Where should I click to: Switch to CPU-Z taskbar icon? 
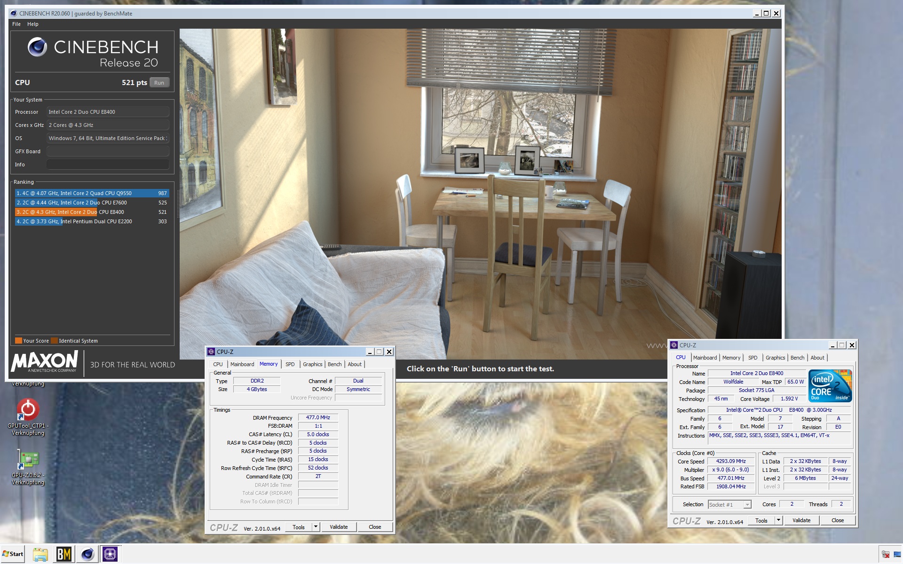(x=110, y=554)
